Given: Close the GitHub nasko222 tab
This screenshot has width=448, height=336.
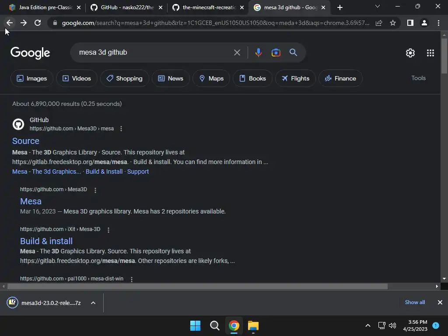Looking at the screenshot, I should [x=161, y=7].
